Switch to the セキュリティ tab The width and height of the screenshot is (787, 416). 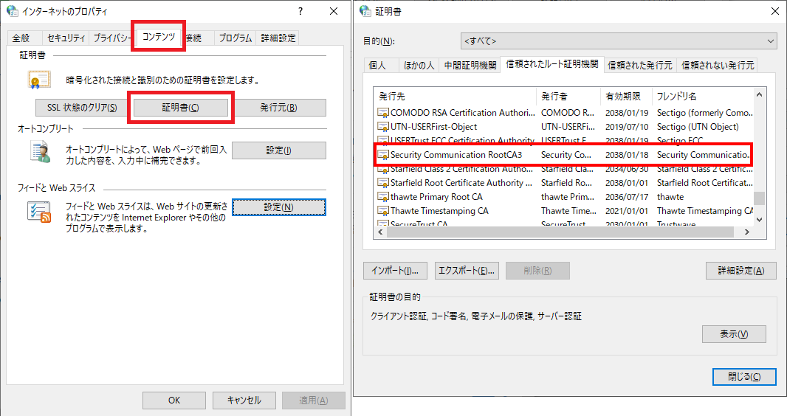66,38
